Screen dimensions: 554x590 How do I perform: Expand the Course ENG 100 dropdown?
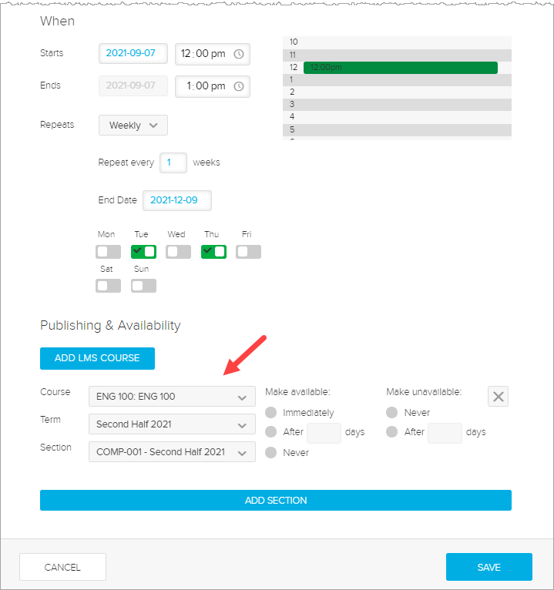[172, 397]
